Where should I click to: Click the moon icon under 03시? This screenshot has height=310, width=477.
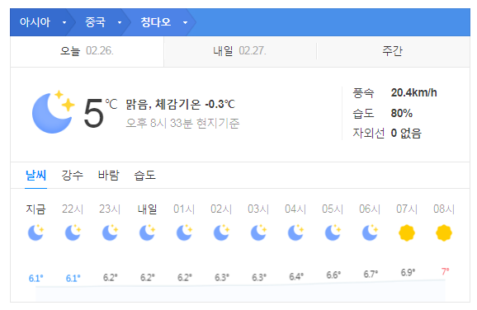pyautogui.click(x=258, y=233)
